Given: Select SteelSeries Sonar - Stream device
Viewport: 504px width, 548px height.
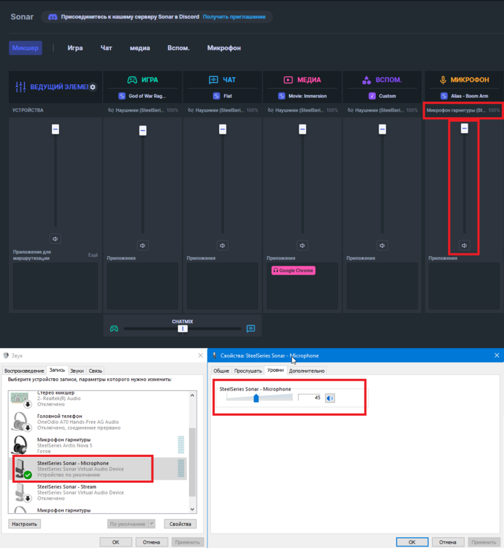Looking at the screenshot, I should (98, 492).
